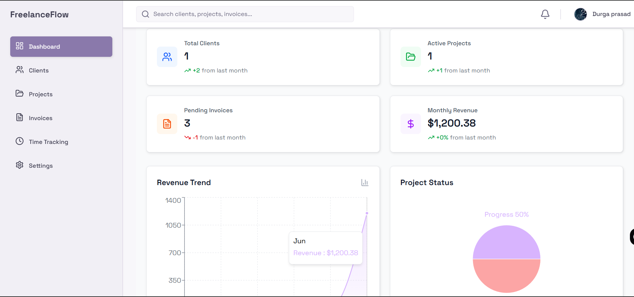The image size is (634, 297).
Task: Click the Monthly Revenue dollar icon
Action: tap(410, 124)
